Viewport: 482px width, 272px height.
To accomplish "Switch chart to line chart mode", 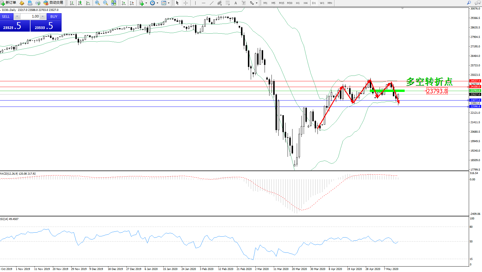I will tap(88, 3).
